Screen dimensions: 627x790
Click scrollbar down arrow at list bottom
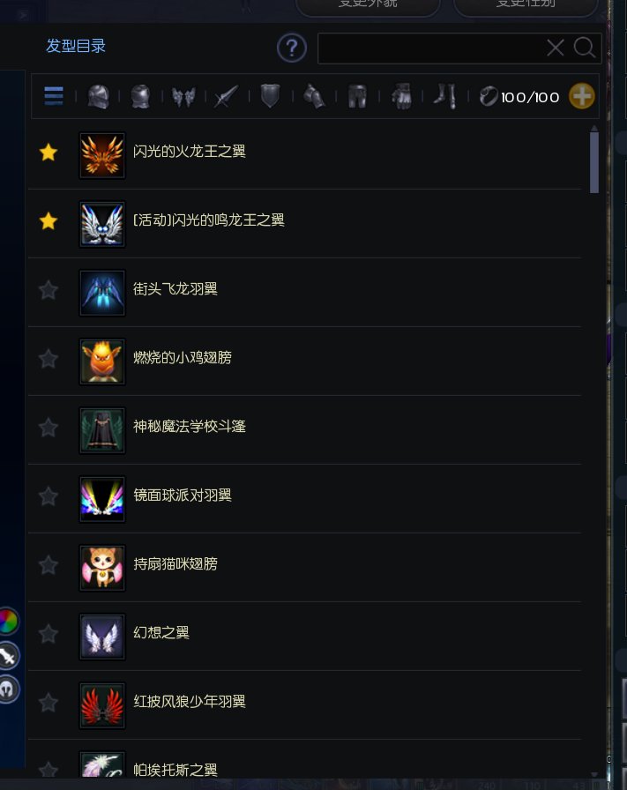tap(594, 775)
